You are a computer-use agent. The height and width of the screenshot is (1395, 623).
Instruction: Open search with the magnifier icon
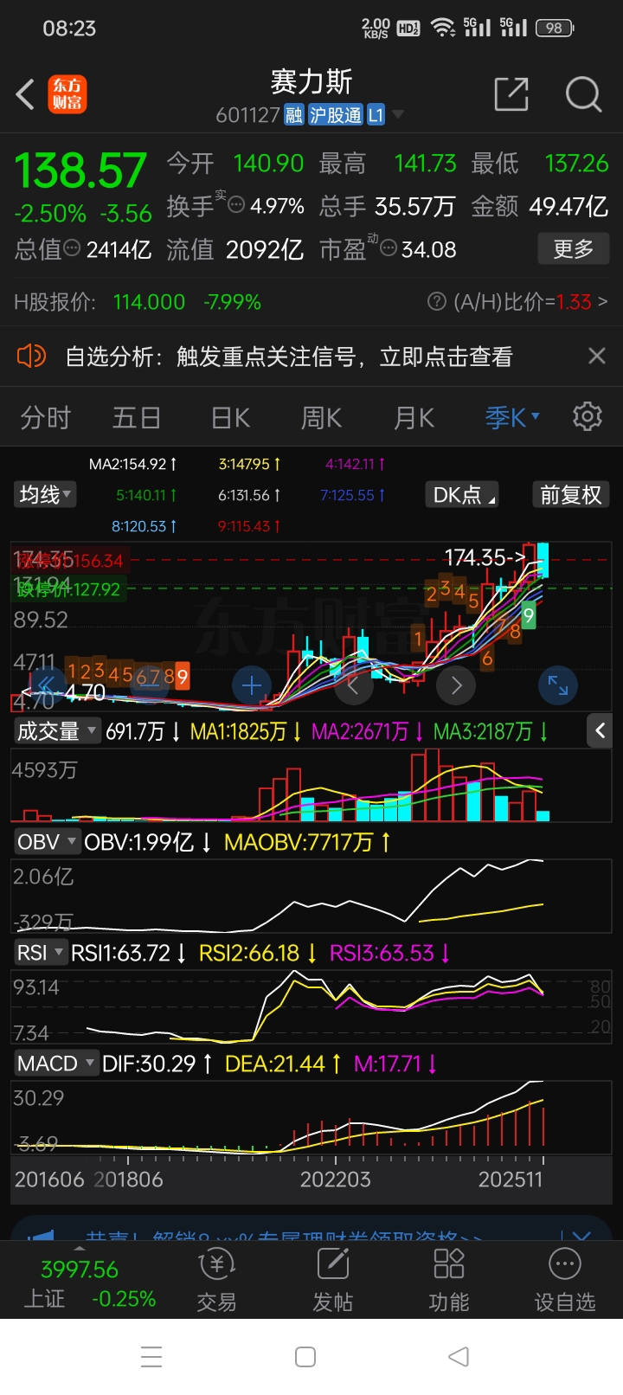(x=583, y=93)
